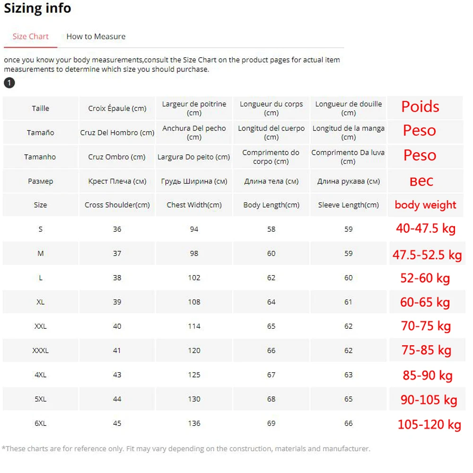Switch to How to Measure tab

point(96,36)
